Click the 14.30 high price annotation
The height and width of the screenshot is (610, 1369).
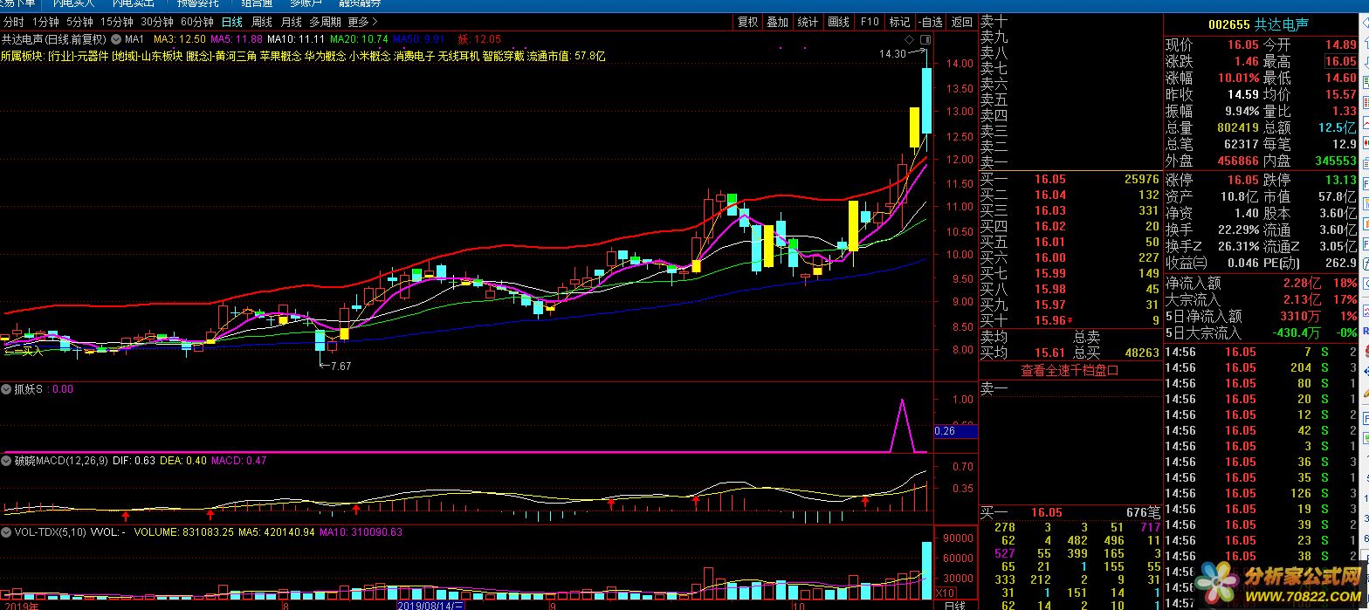coord(892,54)
